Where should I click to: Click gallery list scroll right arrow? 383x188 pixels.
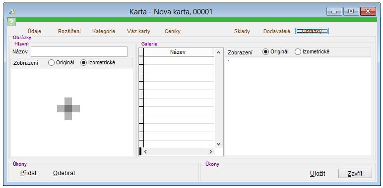[211, 151]
